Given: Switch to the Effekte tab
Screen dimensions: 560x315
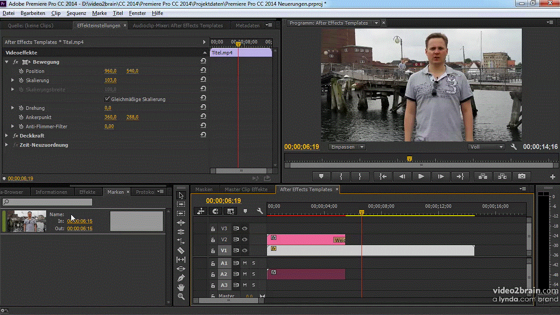Looking at the screenshot, I should (x=87, y=192).
